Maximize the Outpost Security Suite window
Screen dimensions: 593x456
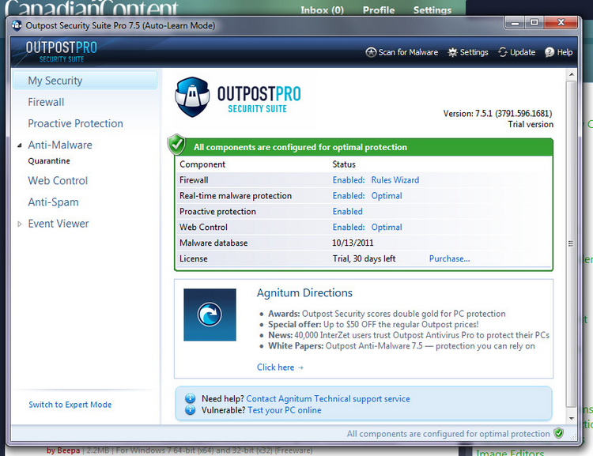click(534, 23)
